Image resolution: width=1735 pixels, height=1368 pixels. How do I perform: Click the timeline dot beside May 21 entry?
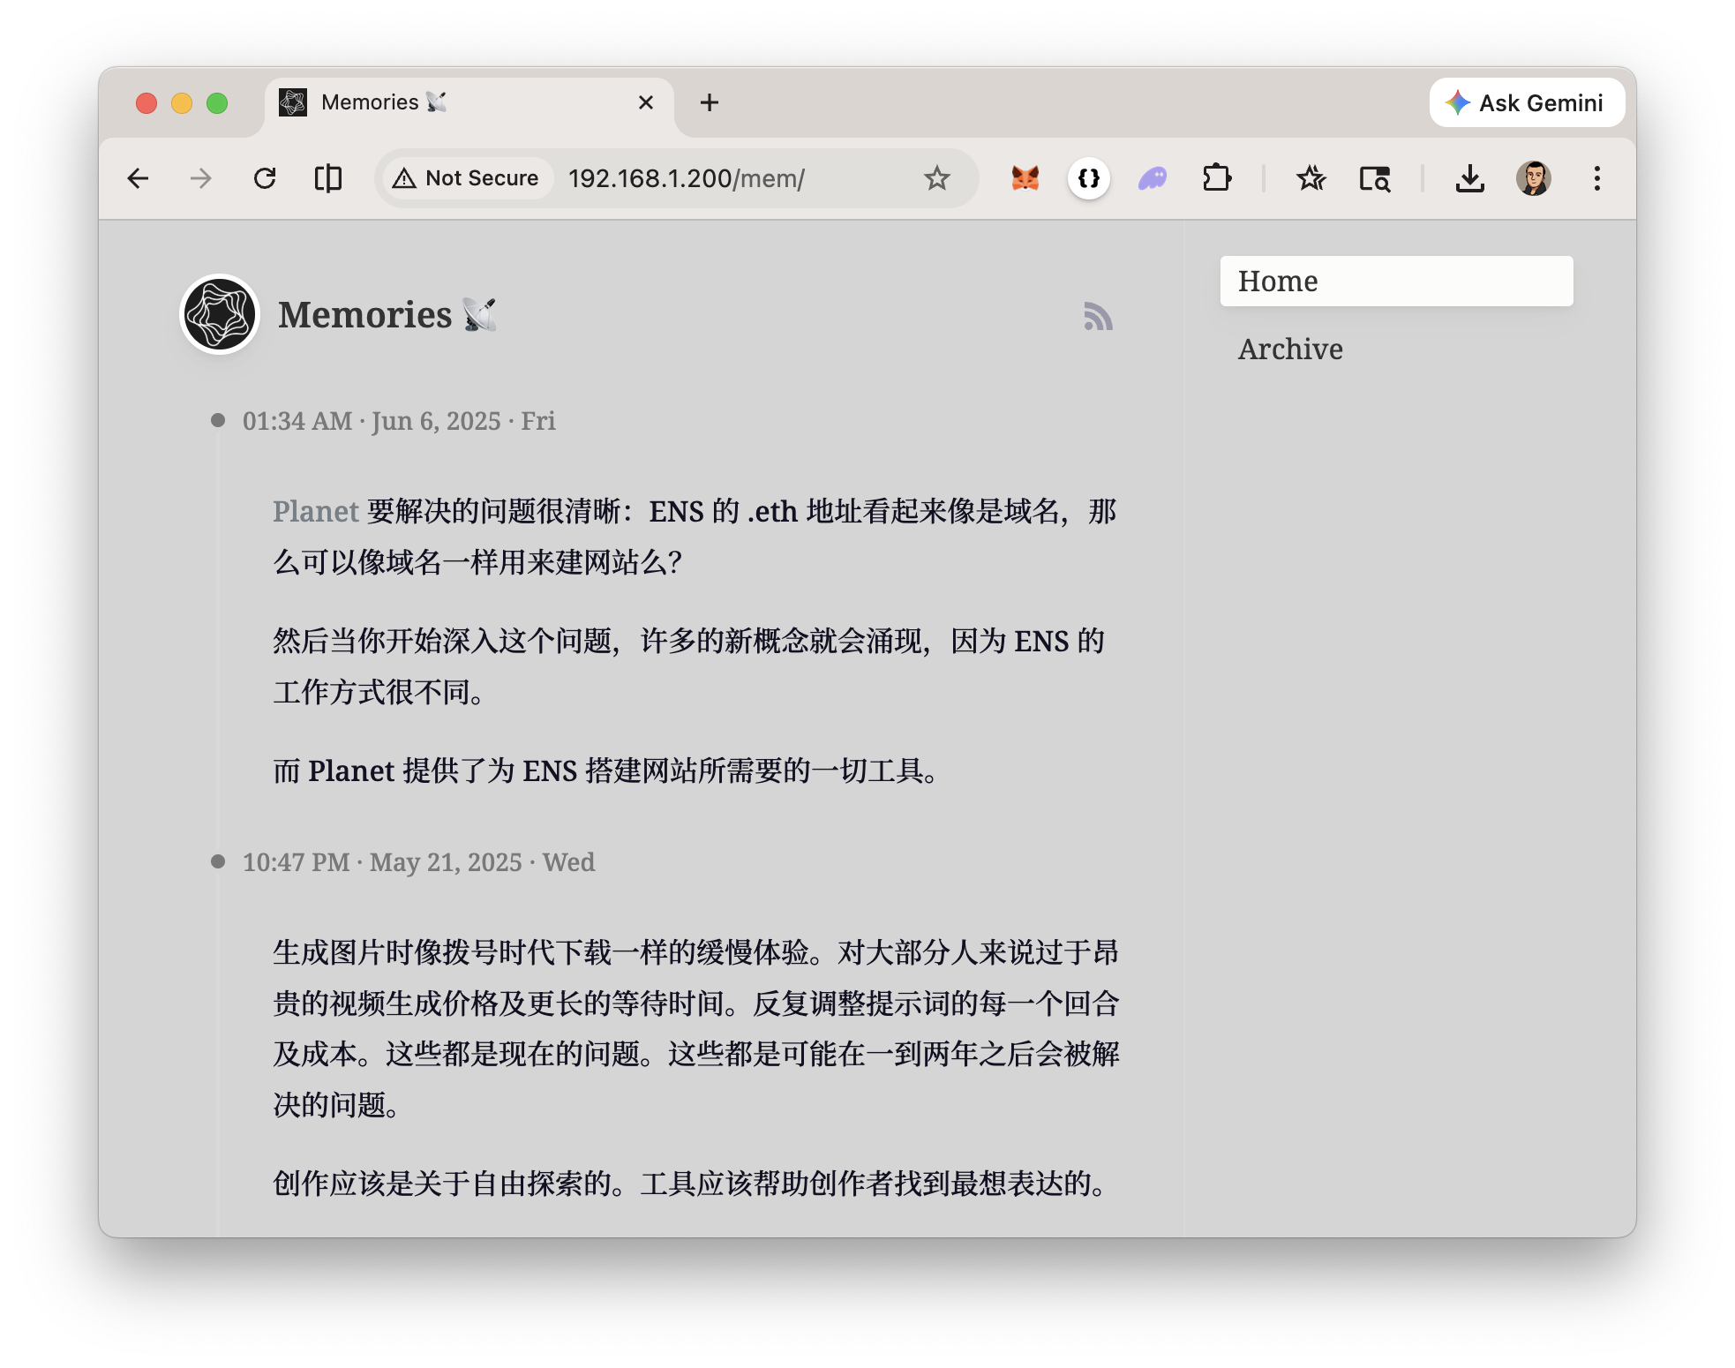[219, 861]
